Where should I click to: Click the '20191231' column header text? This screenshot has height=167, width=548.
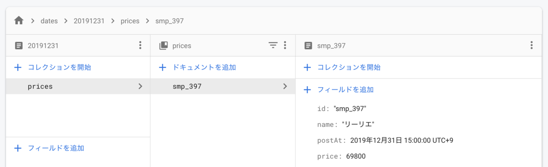click(43, 46)
